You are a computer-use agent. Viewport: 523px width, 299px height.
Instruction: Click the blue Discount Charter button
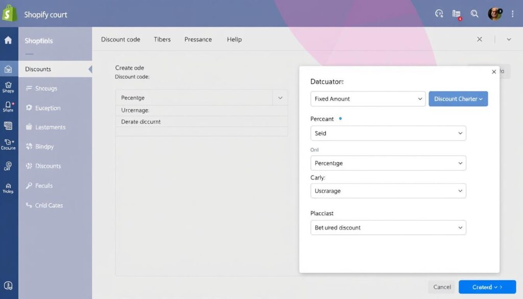[458, 99]
